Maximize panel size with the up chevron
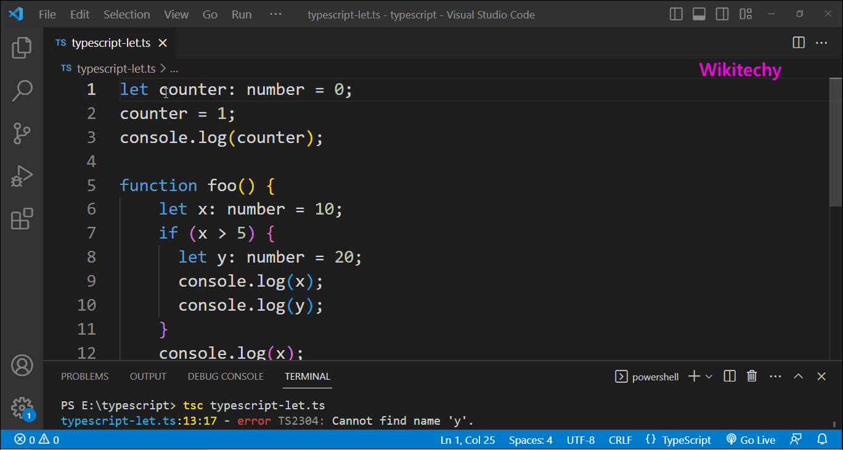The image size is (843, 450). pyautogui.click(x=798, y=376)
